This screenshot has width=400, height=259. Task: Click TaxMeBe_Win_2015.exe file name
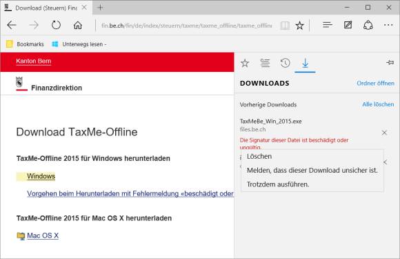(270, 122)
